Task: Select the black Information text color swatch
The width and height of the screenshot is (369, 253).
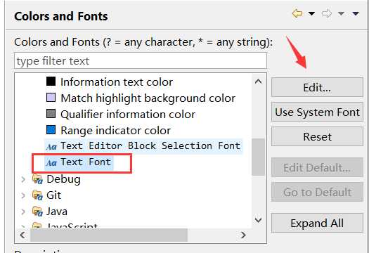Action: (51, 82)
